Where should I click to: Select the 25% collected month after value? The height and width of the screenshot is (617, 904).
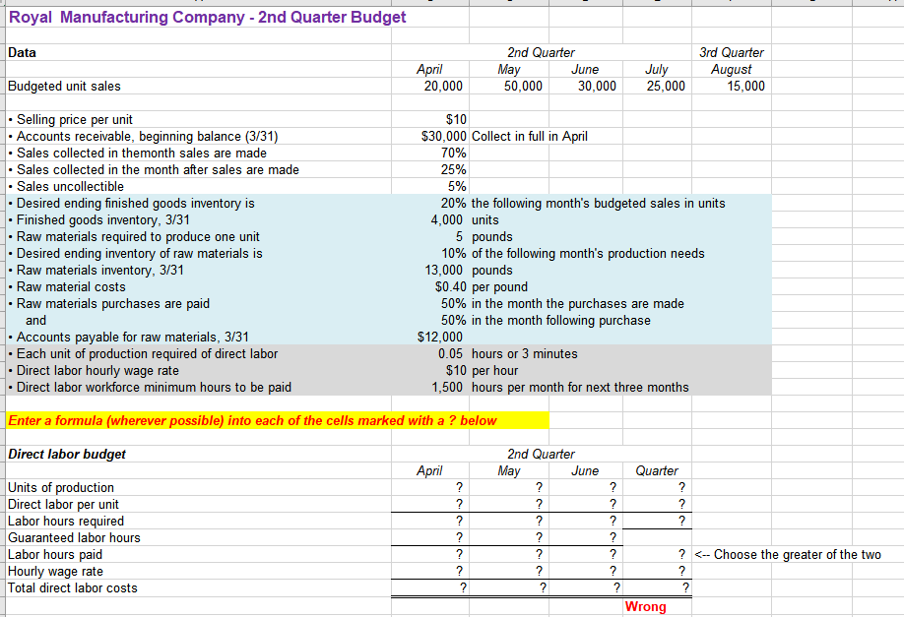click(x=454, y=169)
